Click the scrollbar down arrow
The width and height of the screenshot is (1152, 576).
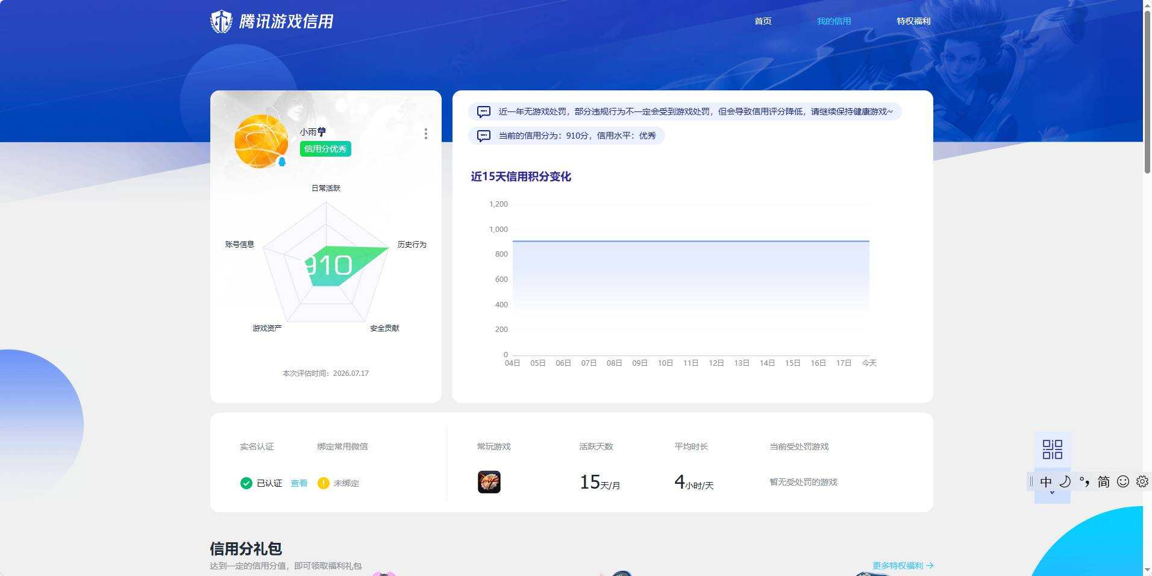tap(1147, 570)
